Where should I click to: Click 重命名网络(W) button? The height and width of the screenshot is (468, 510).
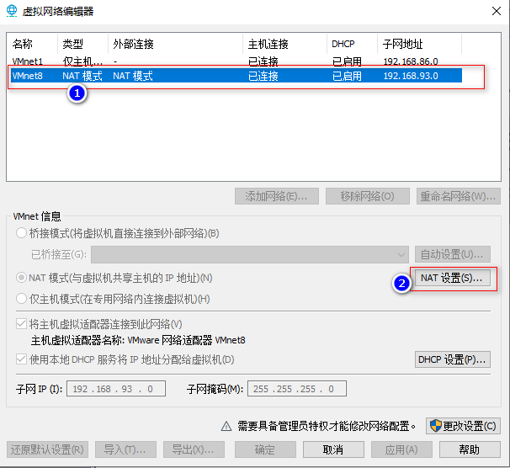[x=458, y=196]
